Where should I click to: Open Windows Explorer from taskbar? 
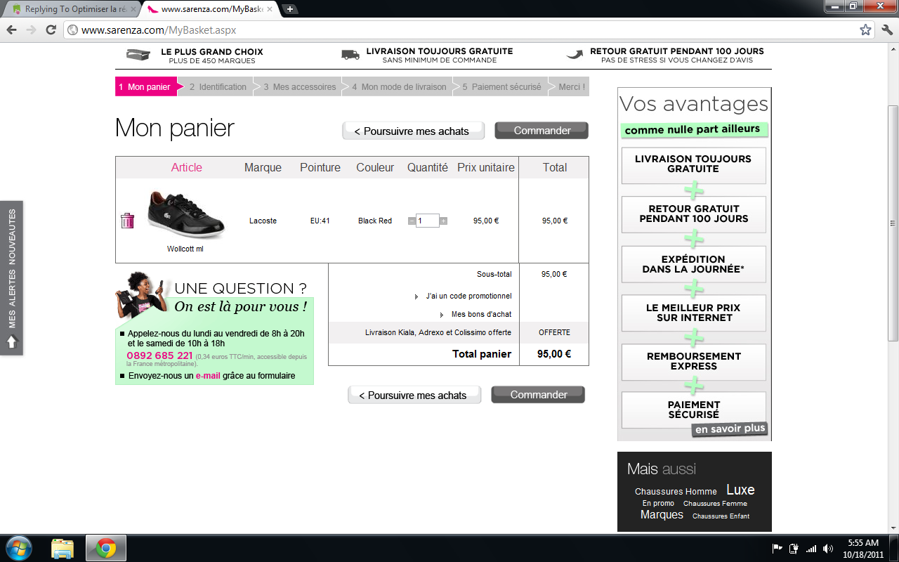62,548
